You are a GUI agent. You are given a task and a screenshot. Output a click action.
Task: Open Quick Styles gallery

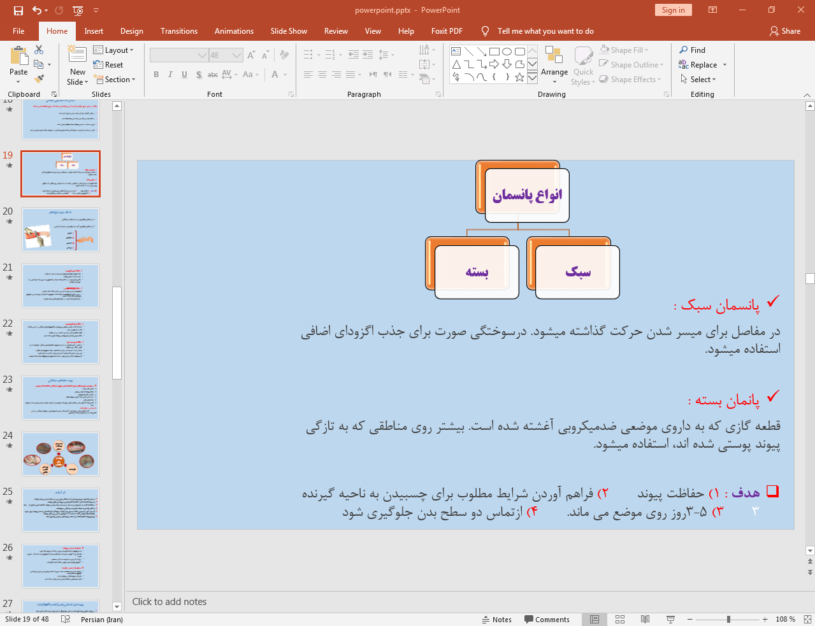pyautogui.click(x=583, y=65)
